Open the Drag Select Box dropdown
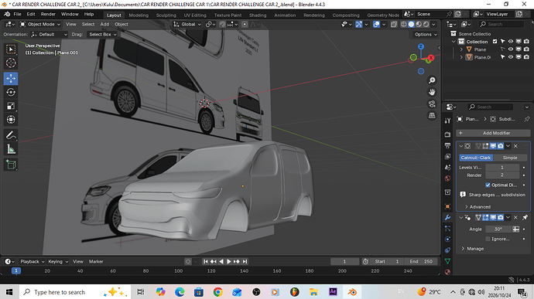Viewport: 534px width, 299px height. click(102, 34)
